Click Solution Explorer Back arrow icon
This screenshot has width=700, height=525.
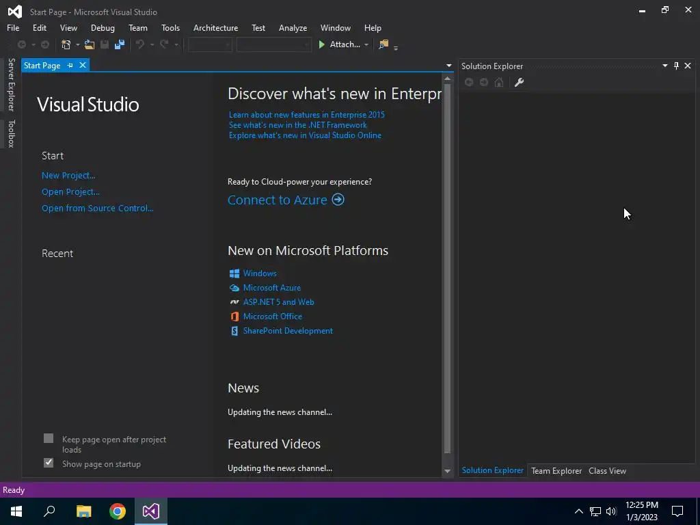(x=469, y=82)
